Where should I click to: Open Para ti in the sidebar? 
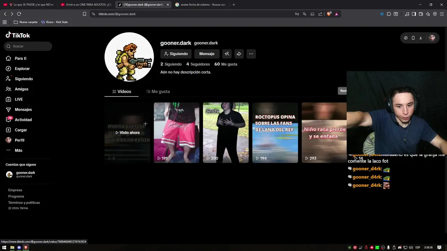coord(16,59)
